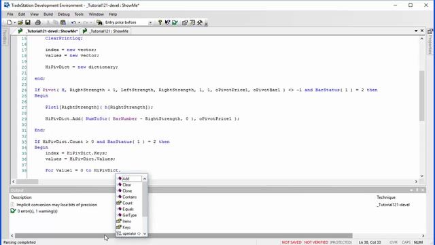Click the Properties toolbar icon

click(x=185, y=22)
